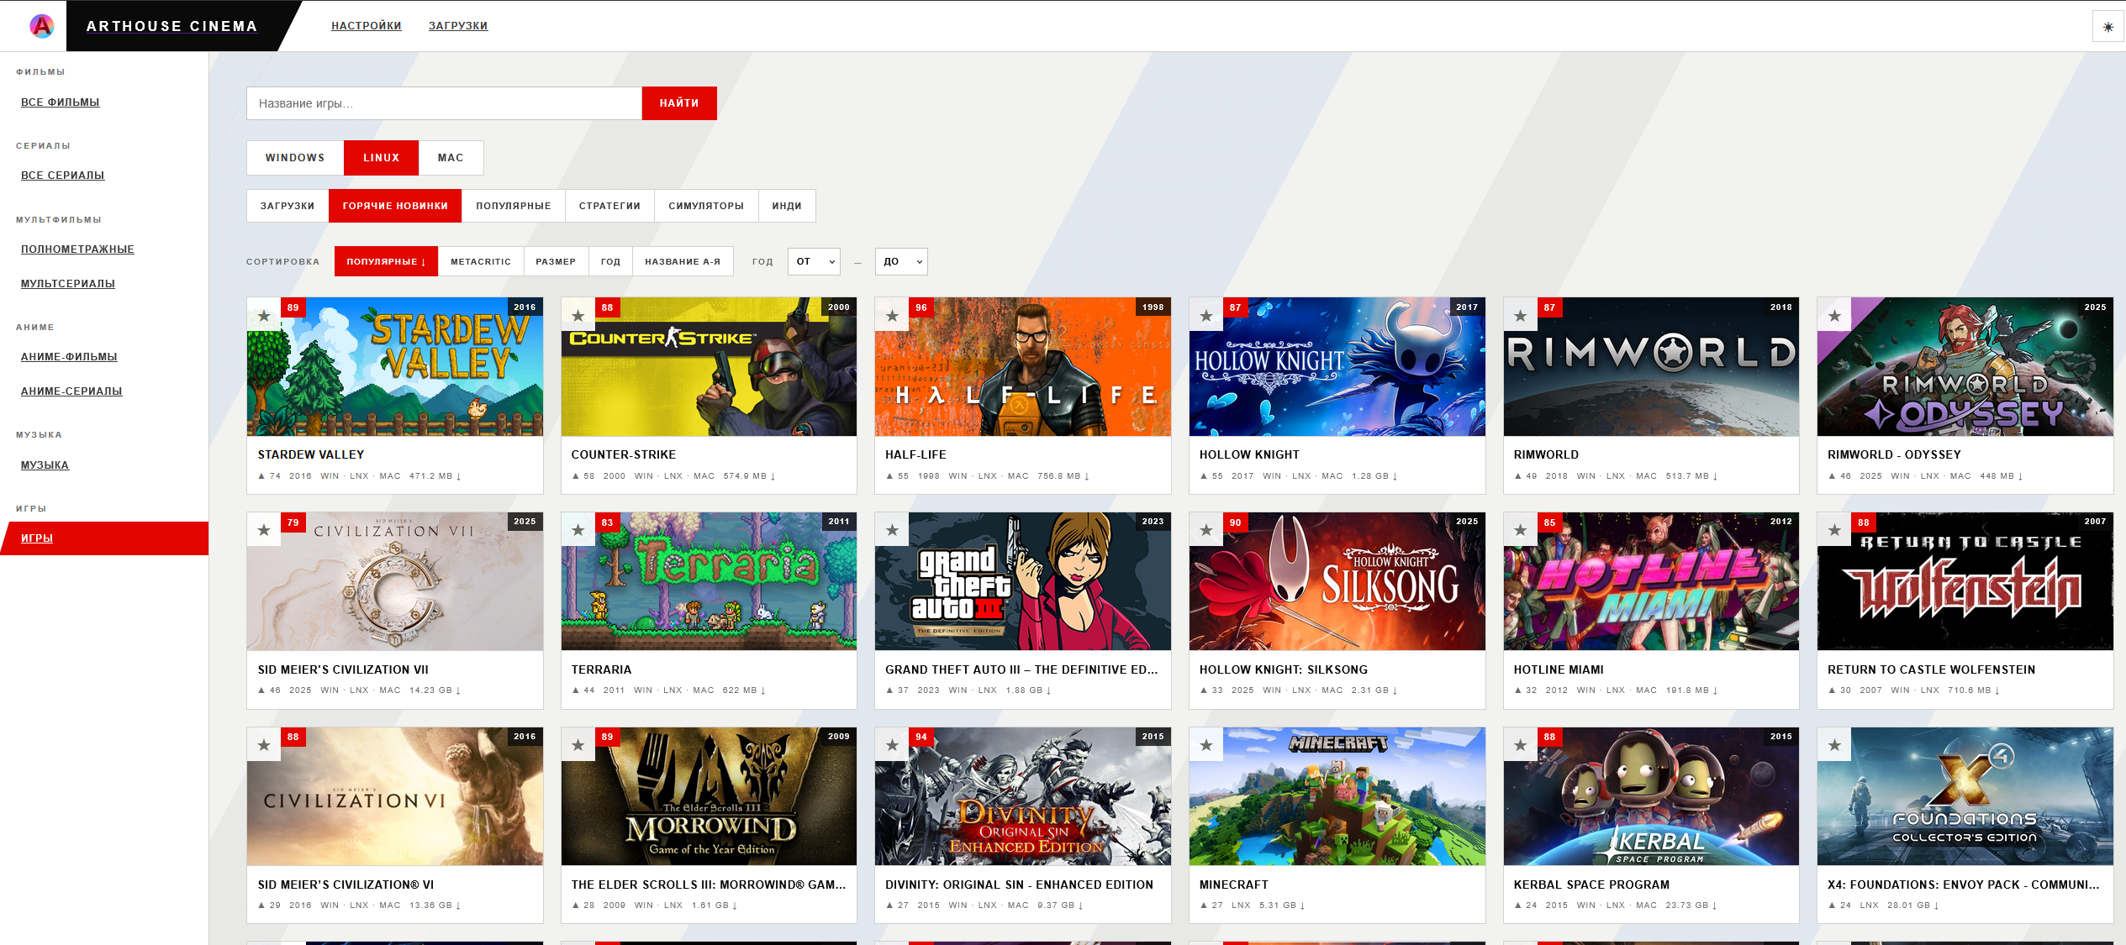This screenshot has width=2126, height=945.
Task: Open the 'Counter-Strike' title link
Action: tap(624, 454)
